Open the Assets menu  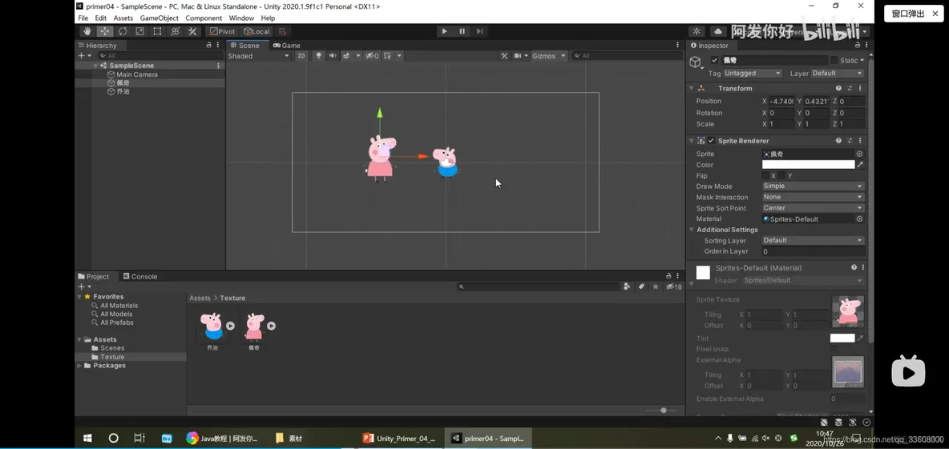tap(123, 18)
